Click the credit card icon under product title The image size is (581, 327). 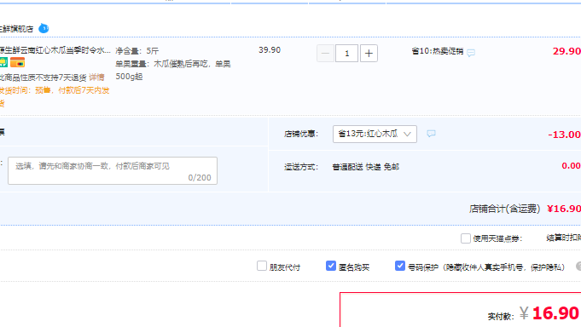pos(17,62)
